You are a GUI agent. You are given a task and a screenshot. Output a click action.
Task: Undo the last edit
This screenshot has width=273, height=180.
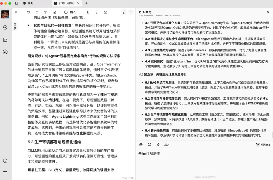pos(28,12)
